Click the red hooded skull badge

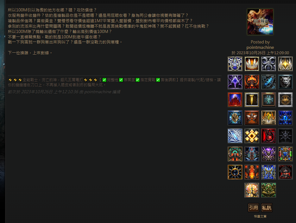coord(285,172)
